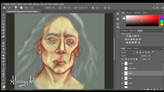Click the layer style fx button

coord(145,89)
